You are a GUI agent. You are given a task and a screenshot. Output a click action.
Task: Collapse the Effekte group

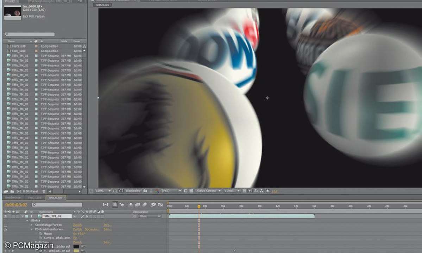tap(27, 221)
